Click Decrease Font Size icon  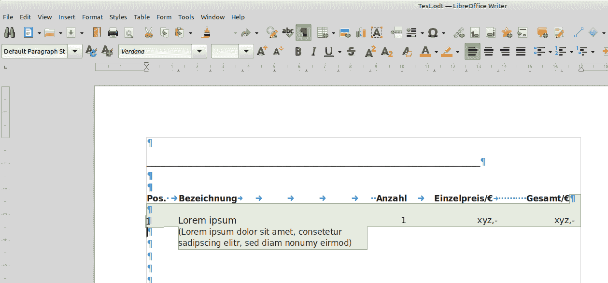278,51
